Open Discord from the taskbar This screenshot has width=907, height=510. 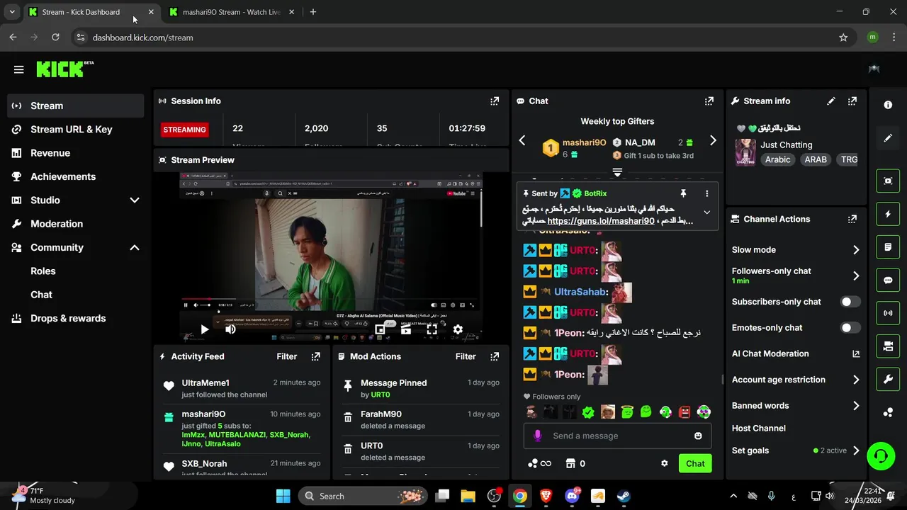point(572,496)
